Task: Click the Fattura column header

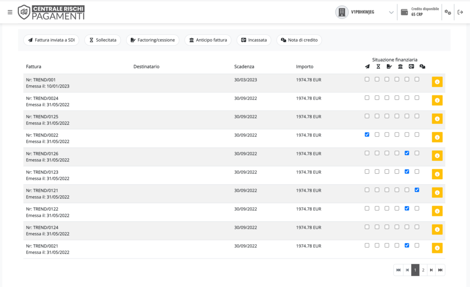Action: point(34,67)
